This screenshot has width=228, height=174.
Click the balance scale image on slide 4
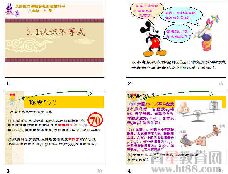pos(199,111)
